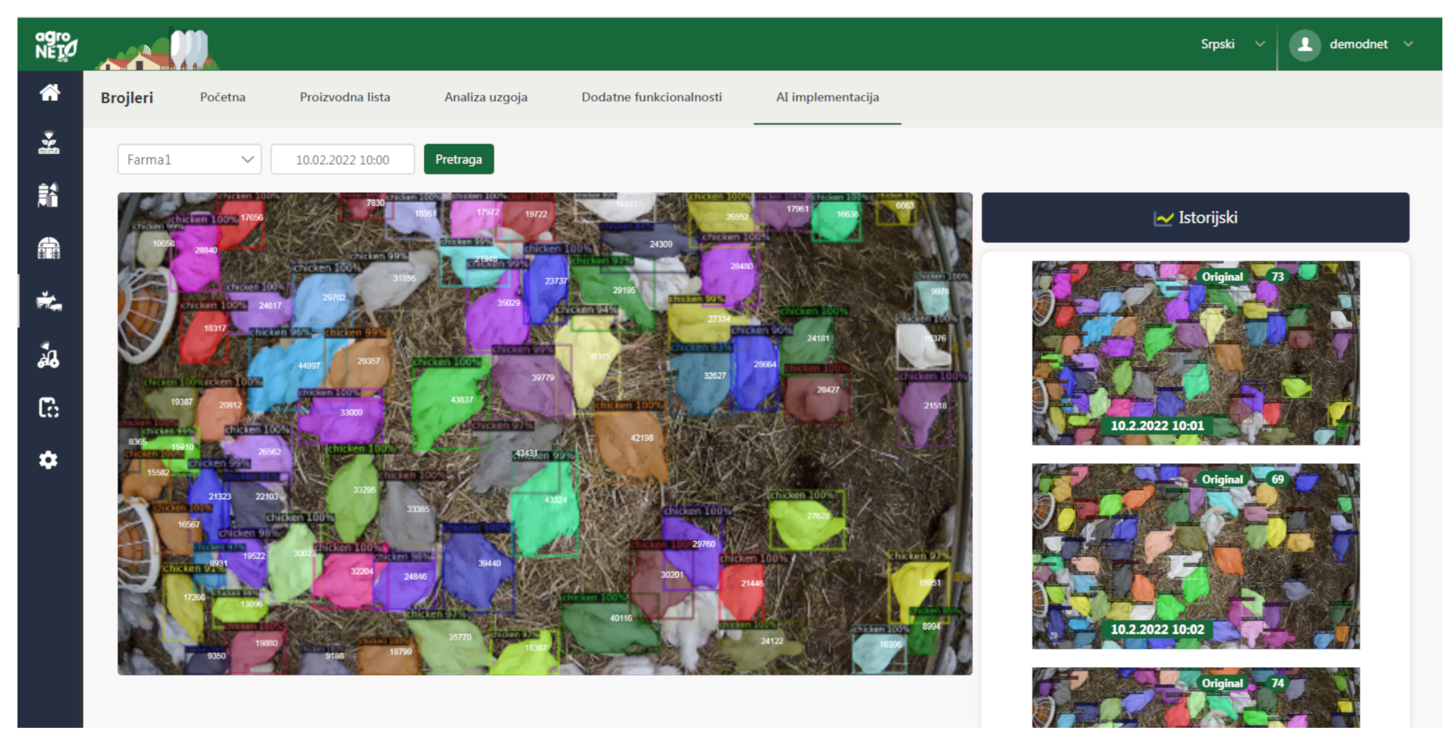The height and width of the screenshot is (743, 1456).
Task: Switch to the Analiza uzgoja tab
Action: pos(485,97)
